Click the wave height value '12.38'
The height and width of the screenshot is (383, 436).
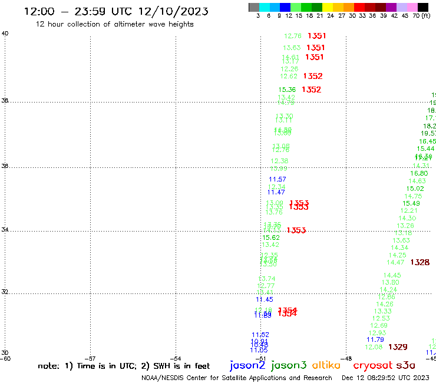(x=279, y=161)
